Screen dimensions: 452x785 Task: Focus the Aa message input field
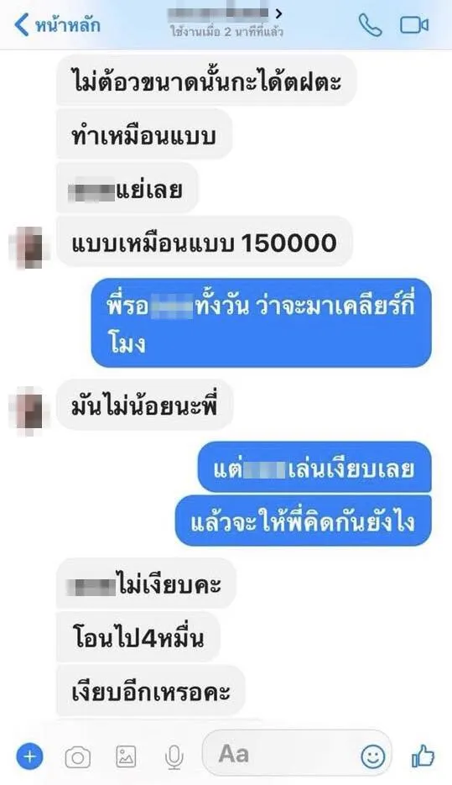click(297, 756)
